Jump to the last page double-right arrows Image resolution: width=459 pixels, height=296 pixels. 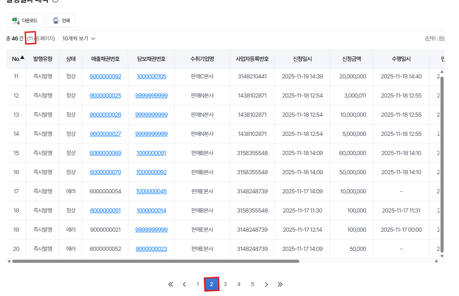point(280,284)
